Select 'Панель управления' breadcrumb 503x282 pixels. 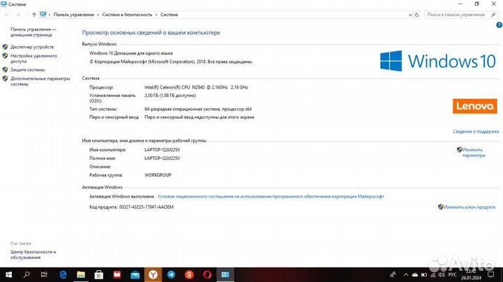pos(73,15)
